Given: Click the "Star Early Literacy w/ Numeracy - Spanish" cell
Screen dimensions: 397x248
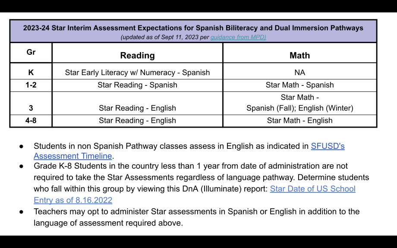Looking at the screenshot, I should [x=137, y=72].
